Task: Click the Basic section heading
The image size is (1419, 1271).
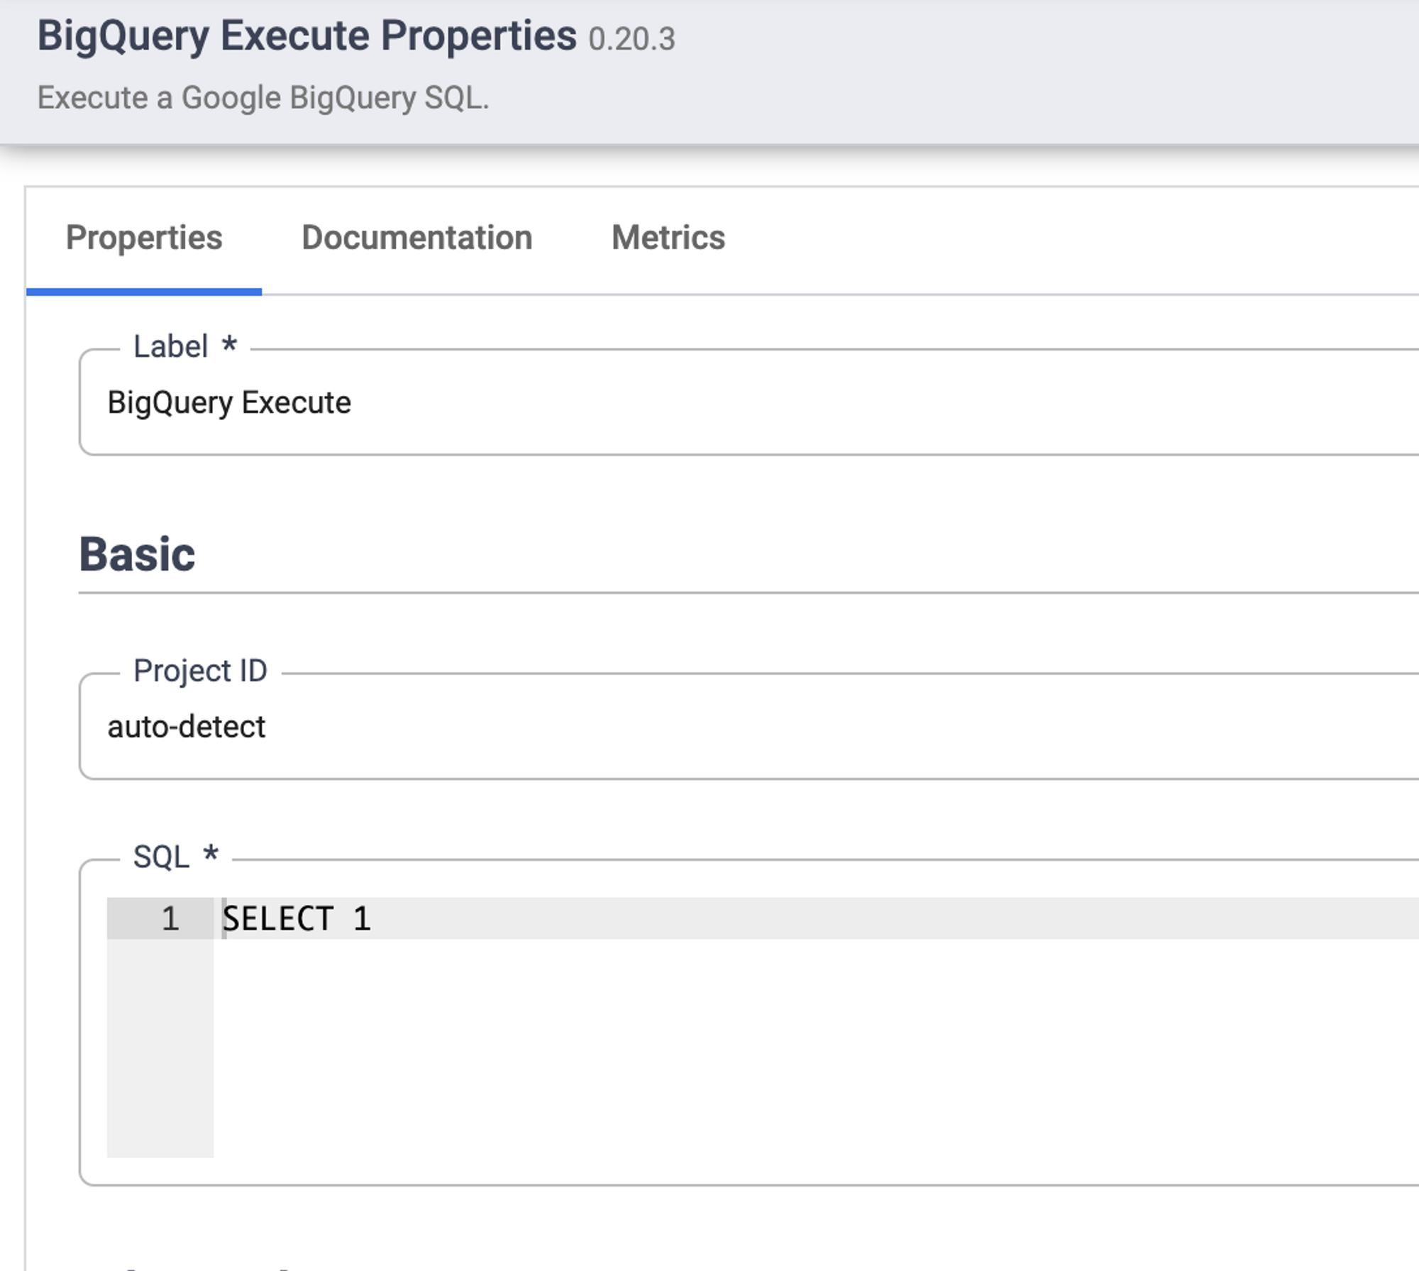Action: click(137, 554)
